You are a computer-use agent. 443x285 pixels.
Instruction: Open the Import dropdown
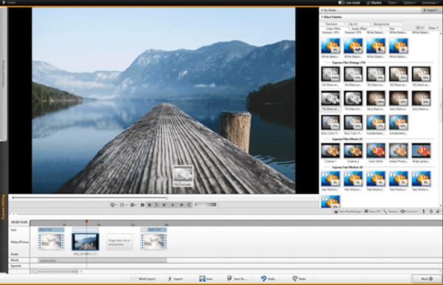pos(431,10)
